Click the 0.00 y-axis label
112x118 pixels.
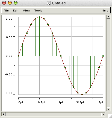pyautogui.click(x=9, y=56)
